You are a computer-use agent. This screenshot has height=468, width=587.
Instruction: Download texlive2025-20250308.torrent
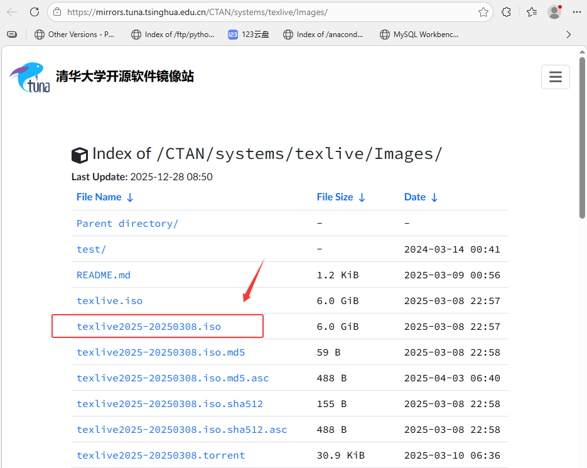[x=161, y=455]
